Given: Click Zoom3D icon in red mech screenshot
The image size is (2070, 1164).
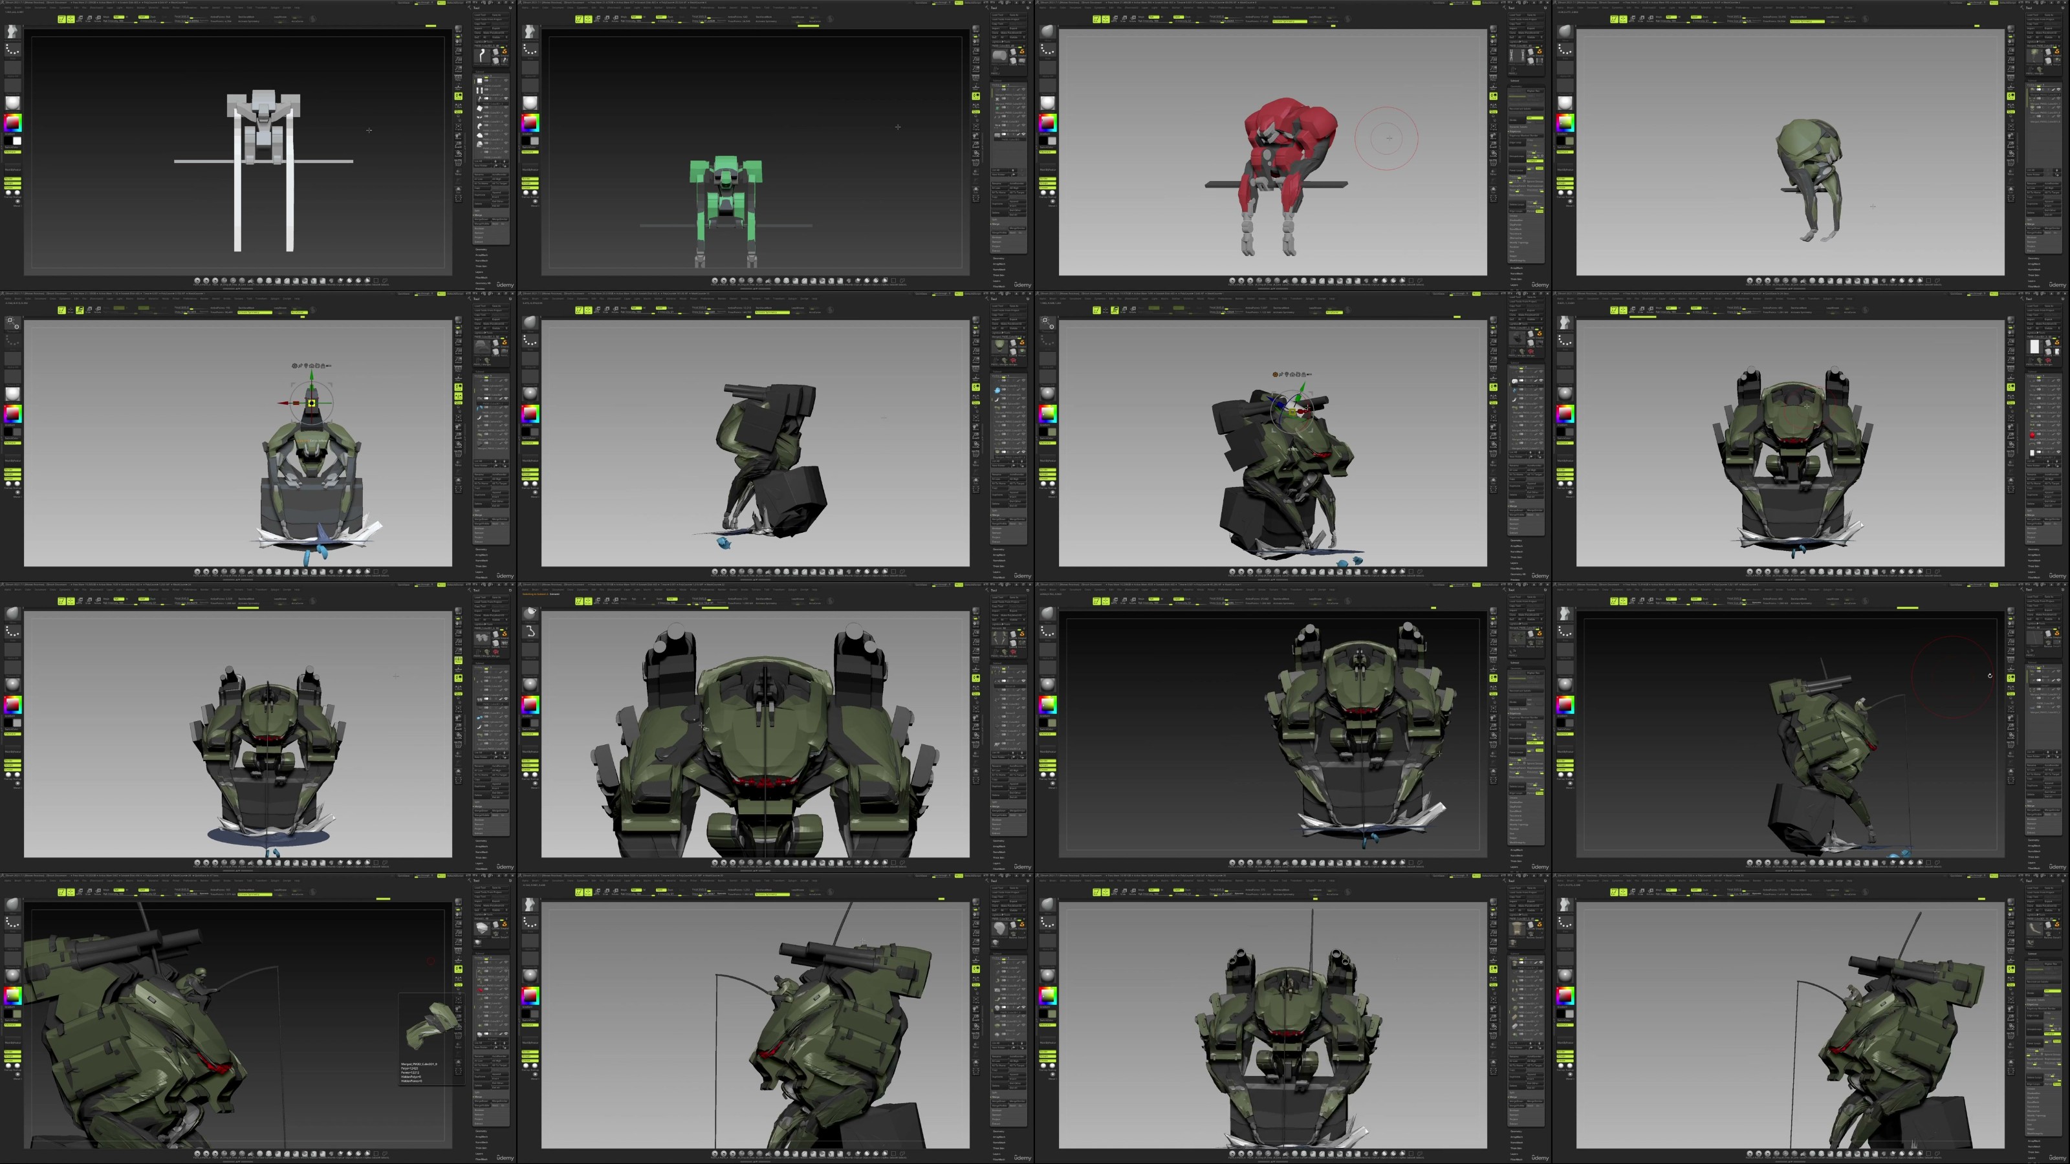Looking at the screenshot, I should point(1493,145).
